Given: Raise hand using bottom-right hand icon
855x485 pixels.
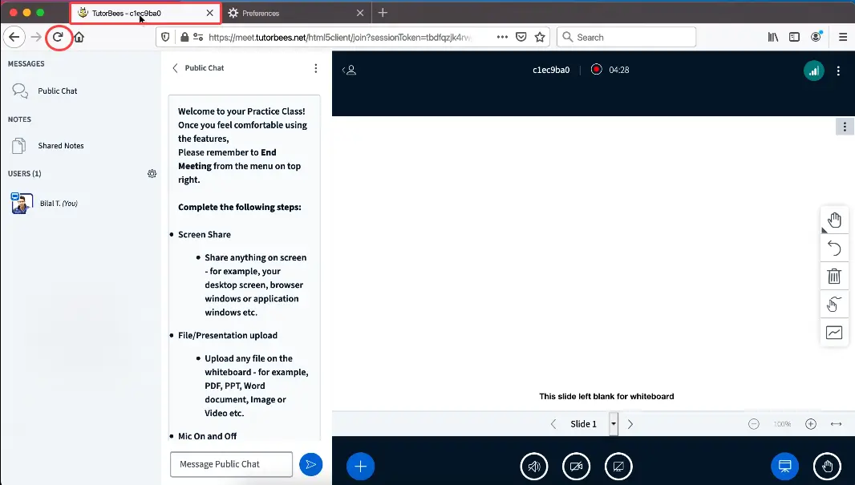Looking at the screenshot, I should click(x=827, y=466).
